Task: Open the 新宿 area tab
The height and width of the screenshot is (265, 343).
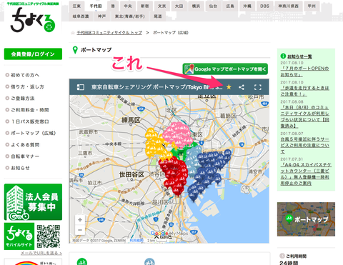Action: point(145,6)
